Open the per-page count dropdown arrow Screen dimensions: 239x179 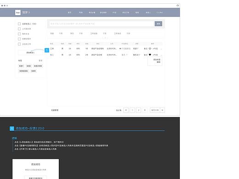pos(162,110)
